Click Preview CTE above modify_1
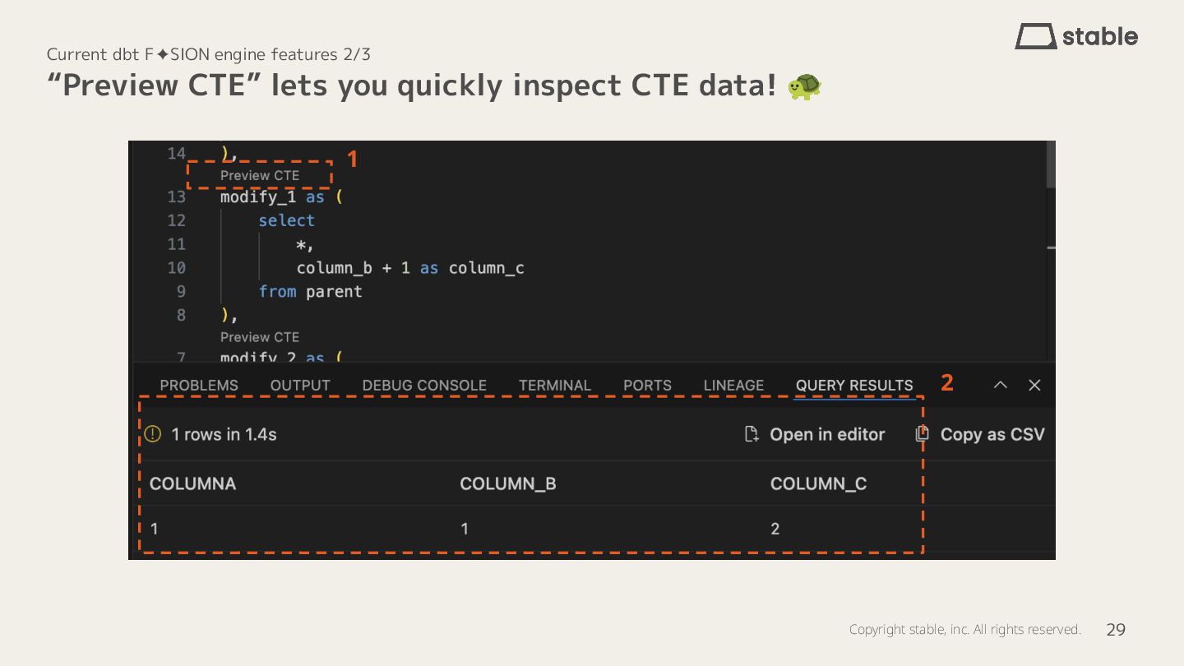 260,175
